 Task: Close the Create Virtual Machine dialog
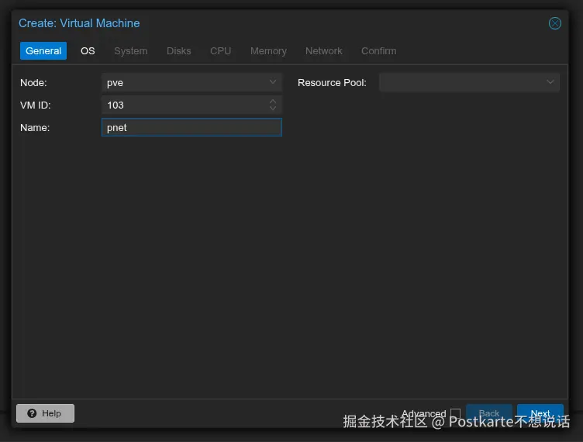coord(555,23)
